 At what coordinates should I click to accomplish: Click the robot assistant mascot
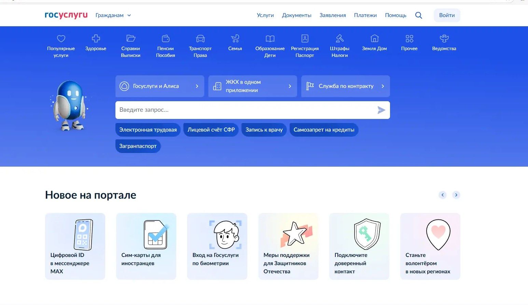coord(70,106)
